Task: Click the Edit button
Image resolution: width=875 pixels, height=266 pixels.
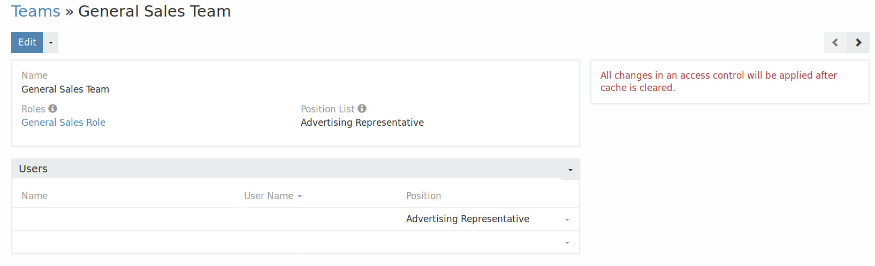Action: pyautogui.click(x=27, y=42)
